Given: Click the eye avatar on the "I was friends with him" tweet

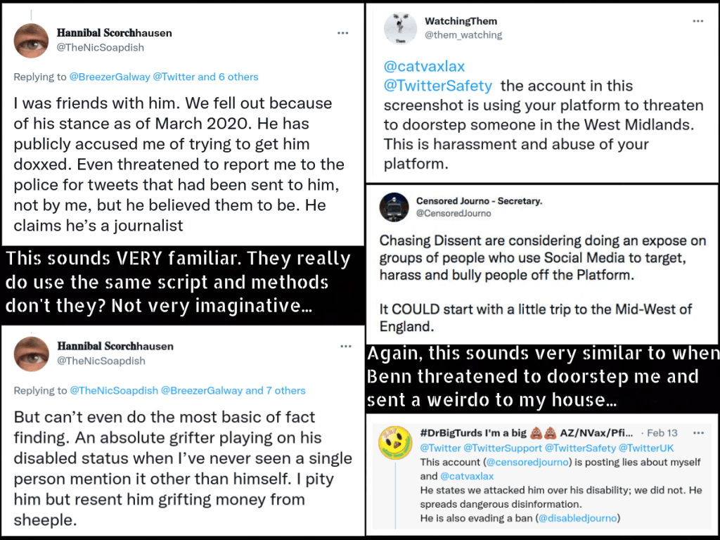Looking at the screenshot, I should (x=31, y=40).
